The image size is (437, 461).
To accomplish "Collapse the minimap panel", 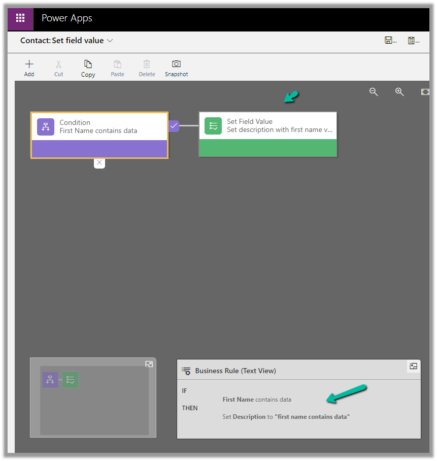I will pos(149,364).
